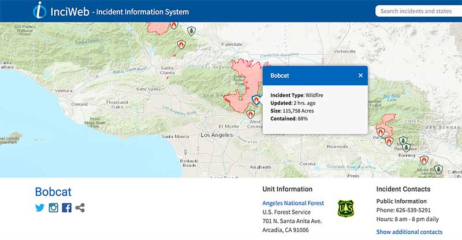
Task: Click 'Arcadia, CA 91006' text
Action: tap(285, 230)
